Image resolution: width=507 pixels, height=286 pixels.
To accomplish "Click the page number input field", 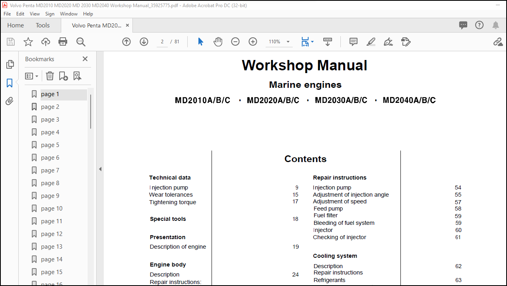I will (162, 42).
